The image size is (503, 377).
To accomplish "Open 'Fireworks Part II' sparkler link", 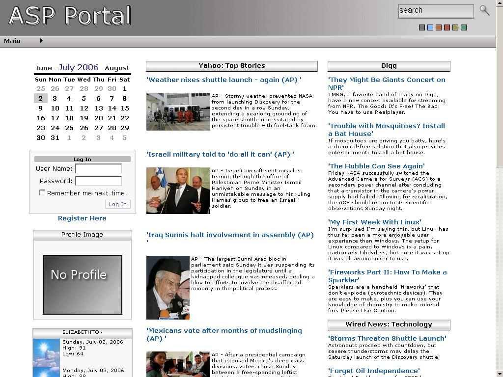I will pos(387,276).
